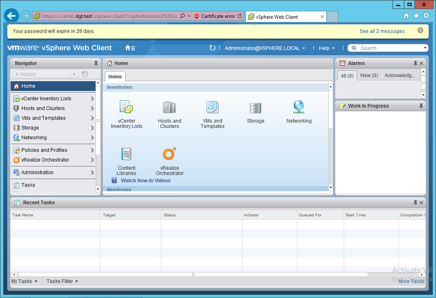Expand vRealize Orchestrator chevron in Navigator

(x=92, y=160)
